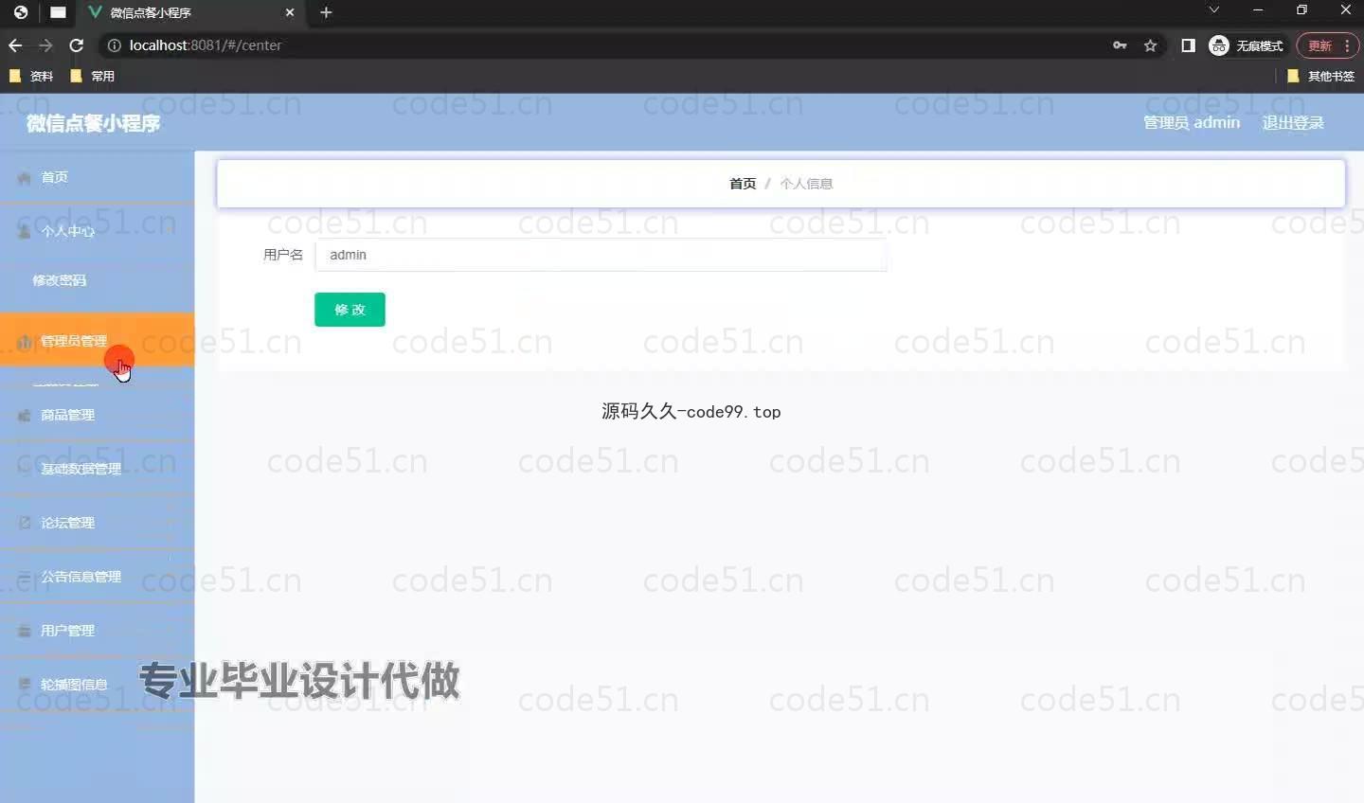Open the 常用 bookmark folder
The height and width of the screenshot is (803, 1364).
(x=92, y=76)
